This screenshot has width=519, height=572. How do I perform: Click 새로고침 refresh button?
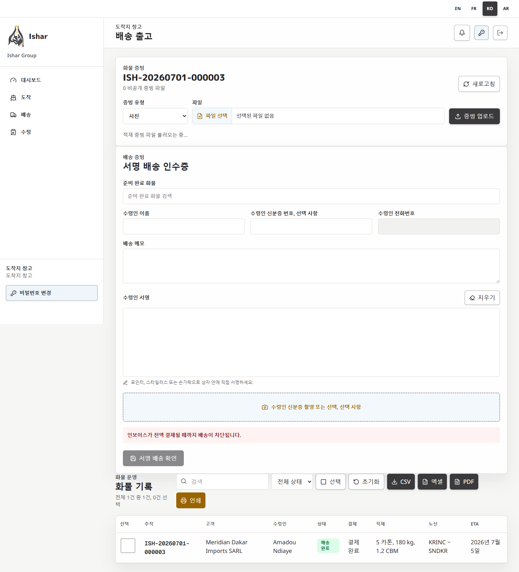(479, 84)
